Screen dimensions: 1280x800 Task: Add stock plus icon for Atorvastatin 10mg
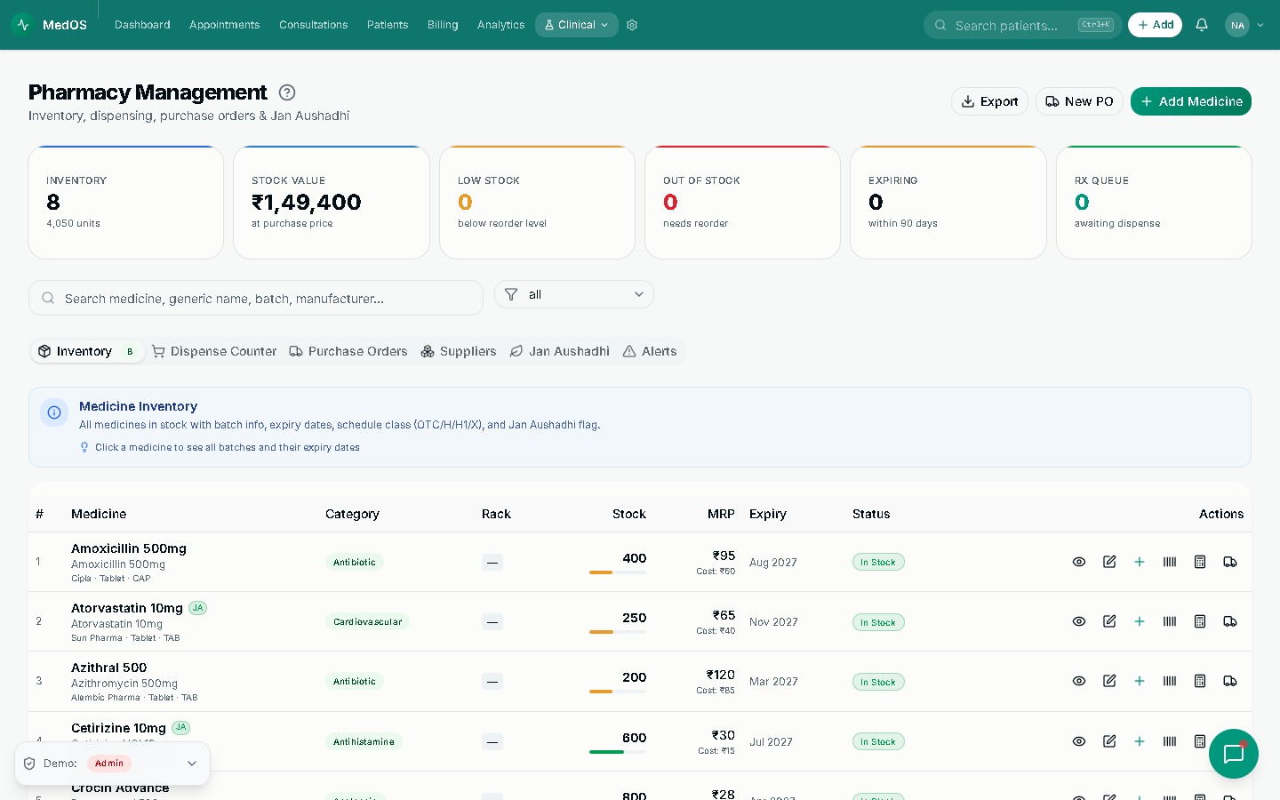coord(1140,621)
